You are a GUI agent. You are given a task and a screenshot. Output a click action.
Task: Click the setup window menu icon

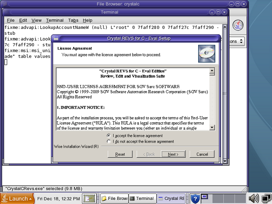(56, 38)
